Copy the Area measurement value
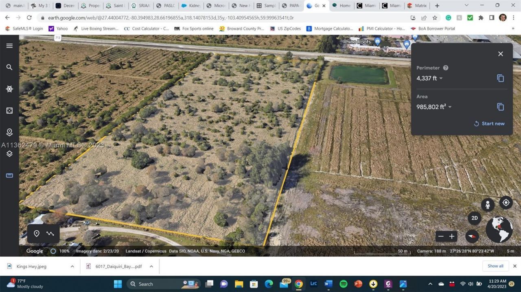The image size is (521, 292). point(500,107)
